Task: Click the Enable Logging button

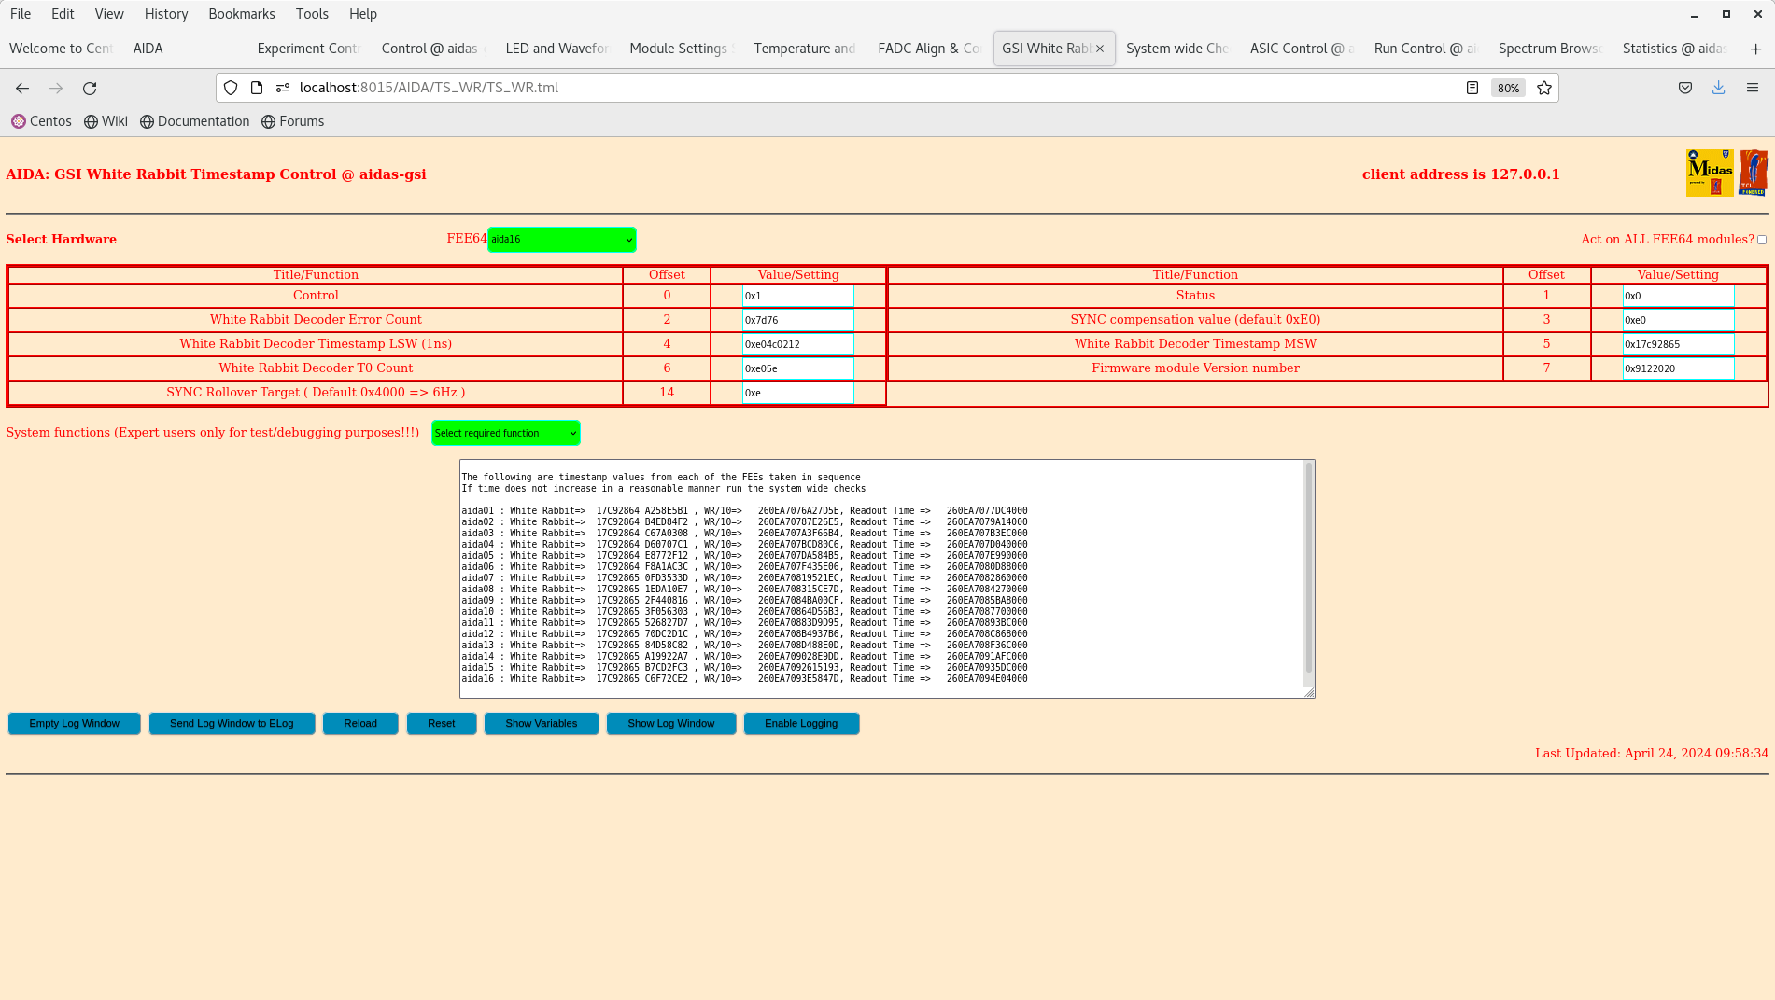Action: [801, 723]
